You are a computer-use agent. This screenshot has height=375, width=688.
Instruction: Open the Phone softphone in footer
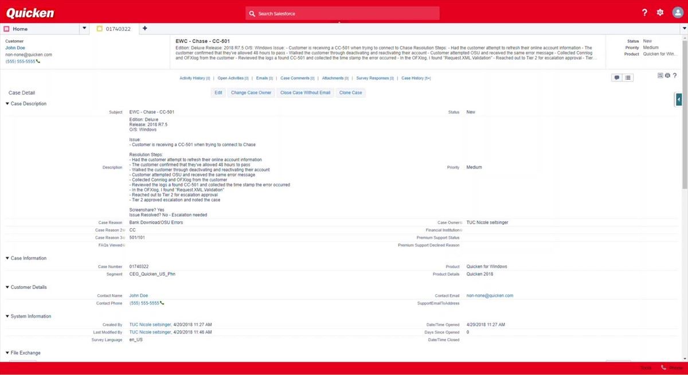[x=671, y=368]
